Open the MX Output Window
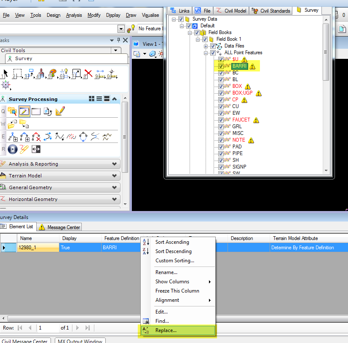 (80, 340)
